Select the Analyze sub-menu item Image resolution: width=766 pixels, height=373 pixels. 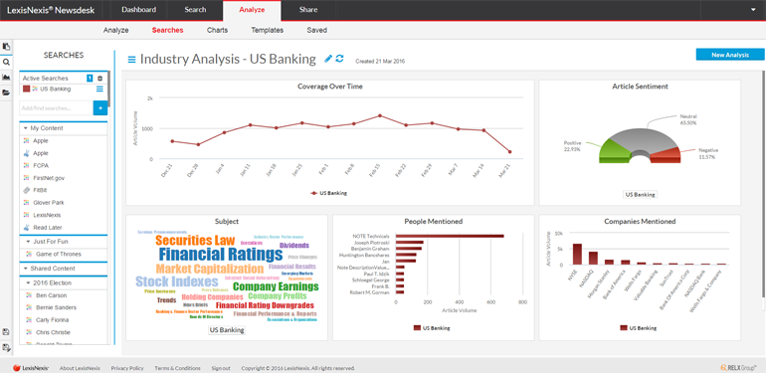[x=115, y=30]
